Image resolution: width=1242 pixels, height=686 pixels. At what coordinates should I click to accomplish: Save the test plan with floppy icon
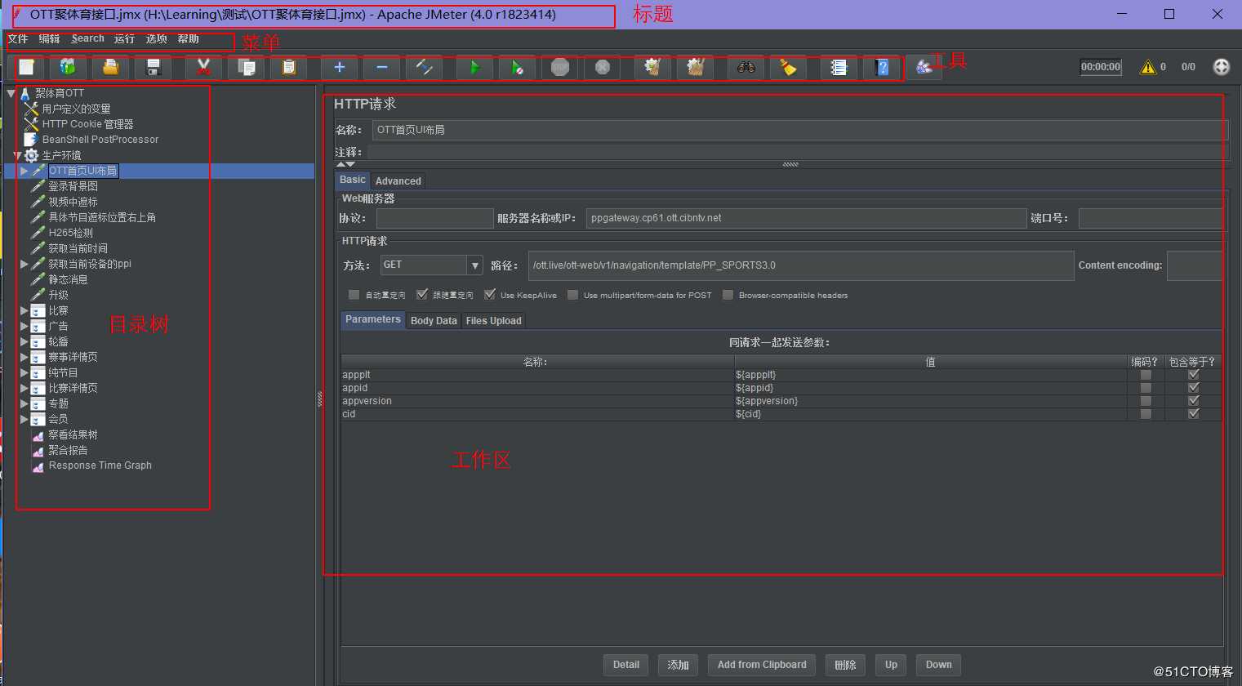tap(153, 68)
